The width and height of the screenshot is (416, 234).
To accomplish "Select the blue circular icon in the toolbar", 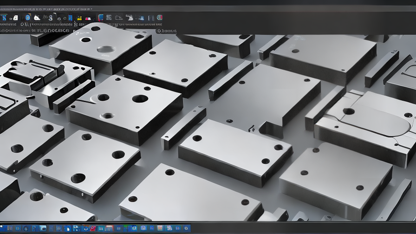I will tap(28, 18).
